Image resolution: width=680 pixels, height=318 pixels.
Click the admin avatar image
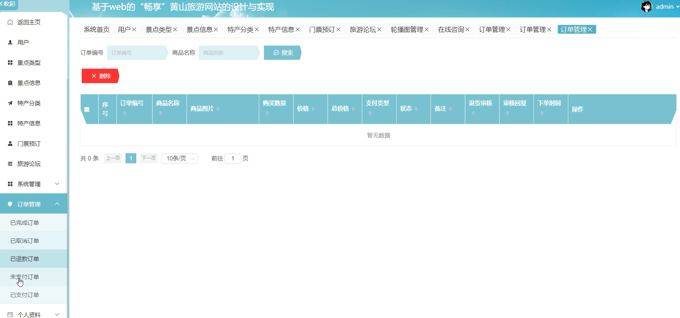click(646, 6)
